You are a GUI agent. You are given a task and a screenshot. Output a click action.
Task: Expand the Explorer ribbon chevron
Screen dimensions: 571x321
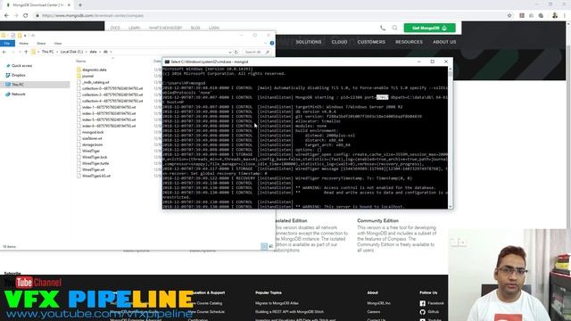[x=265, y=43]
